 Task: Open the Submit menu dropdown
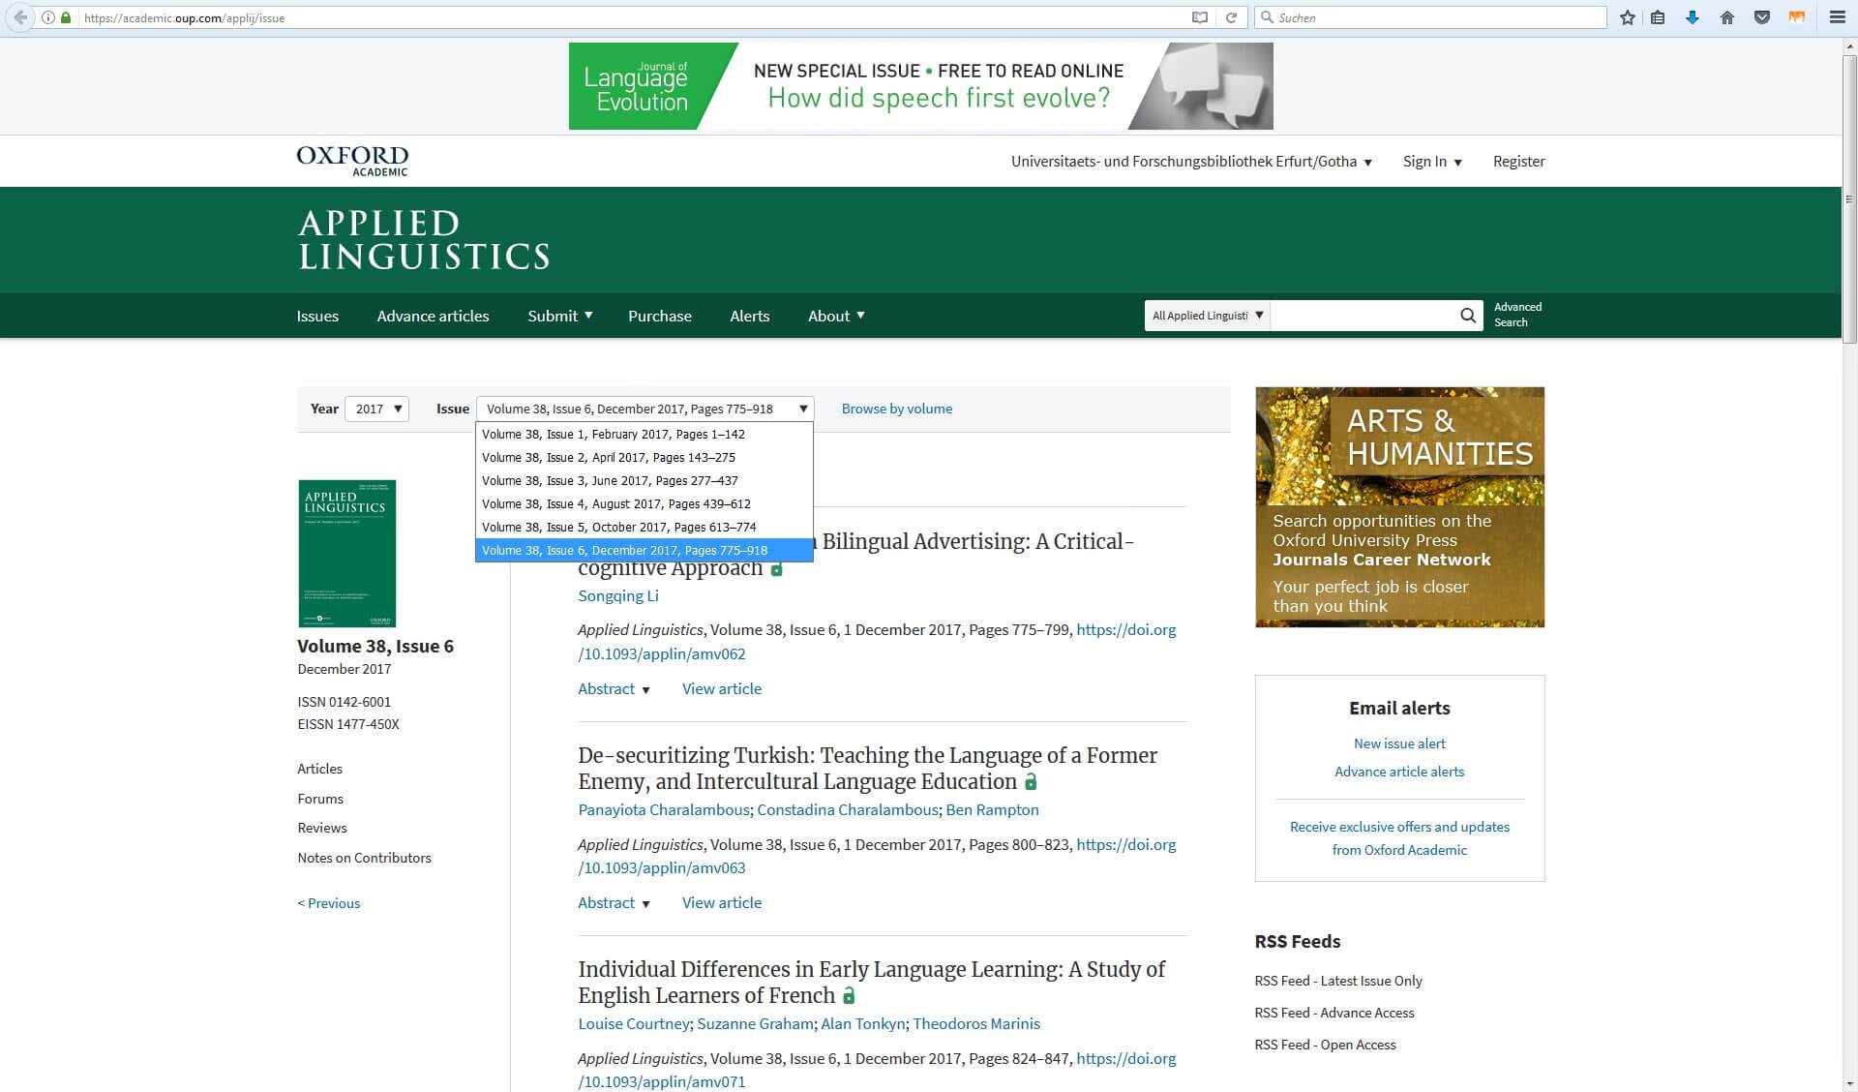pos(560,316)
